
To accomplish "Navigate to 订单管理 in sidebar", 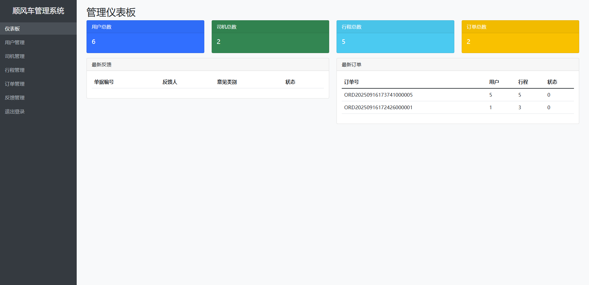I will click(15, 84).
